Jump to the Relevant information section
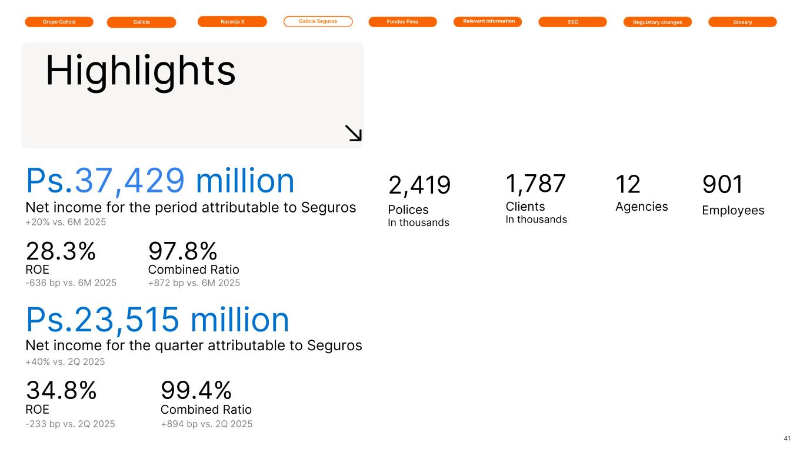The height and width of the screenshot is (452, 803). (x=488, y=21)
